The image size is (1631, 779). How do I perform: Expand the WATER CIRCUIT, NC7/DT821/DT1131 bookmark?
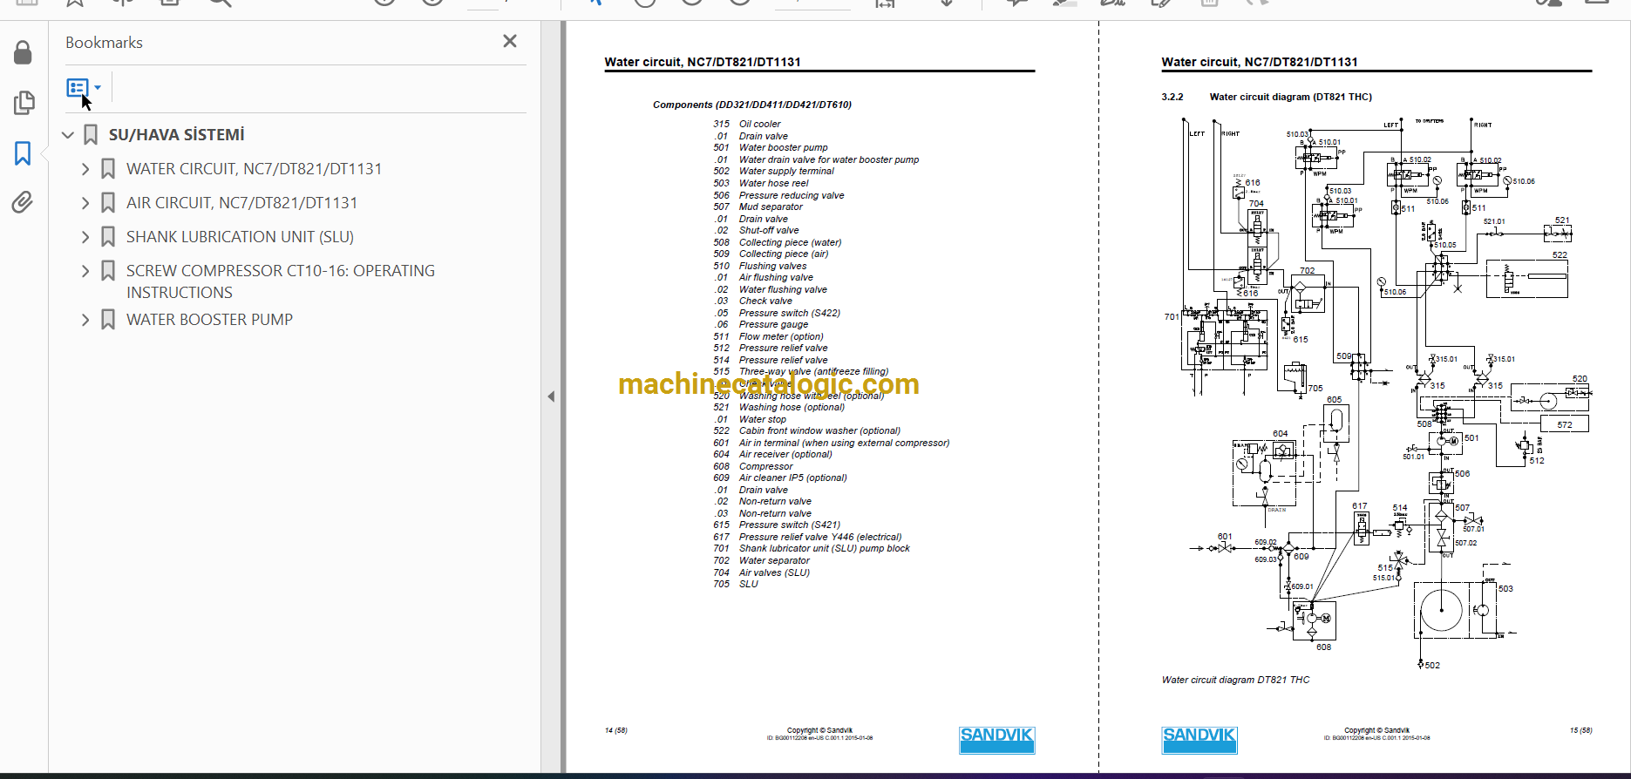85,169
